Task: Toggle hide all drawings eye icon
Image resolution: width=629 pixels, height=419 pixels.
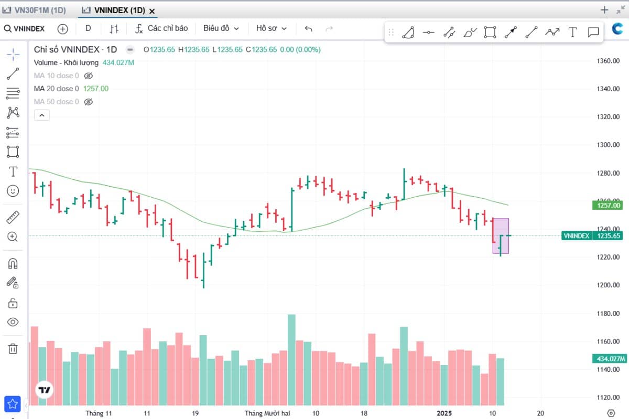Action: click(x=13, y=322)
